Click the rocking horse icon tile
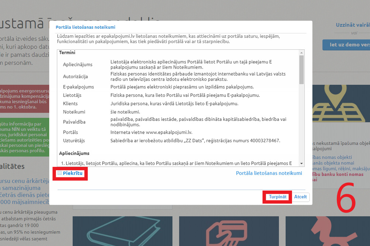This screenshot has height=246, width=370. click(x=328, y=231)
